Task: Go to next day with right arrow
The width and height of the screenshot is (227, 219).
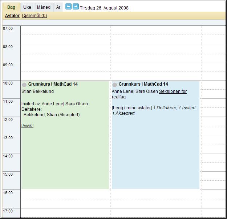Action: (x=76, y=7)
